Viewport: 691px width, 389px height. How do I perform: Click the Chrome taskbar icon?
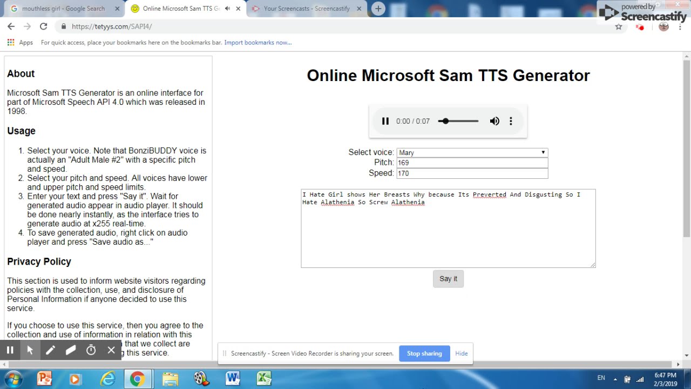[138, 379]
